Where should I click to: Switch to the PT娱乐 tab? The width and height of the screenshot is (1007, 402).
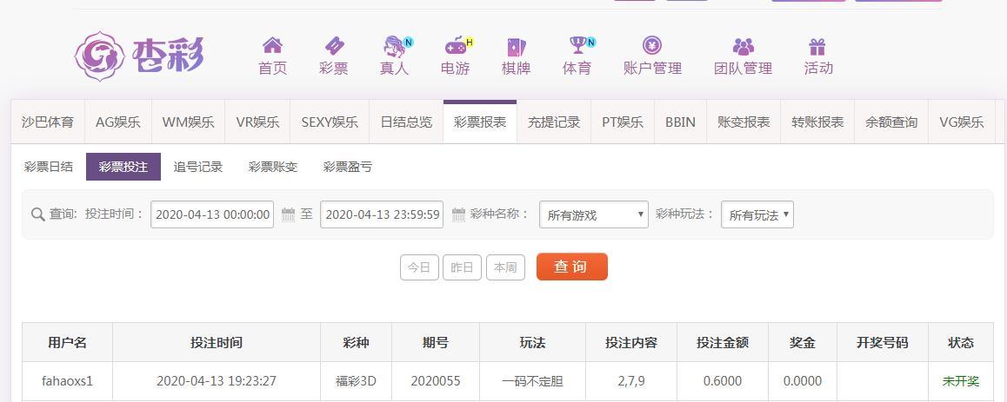pos(623,122)
